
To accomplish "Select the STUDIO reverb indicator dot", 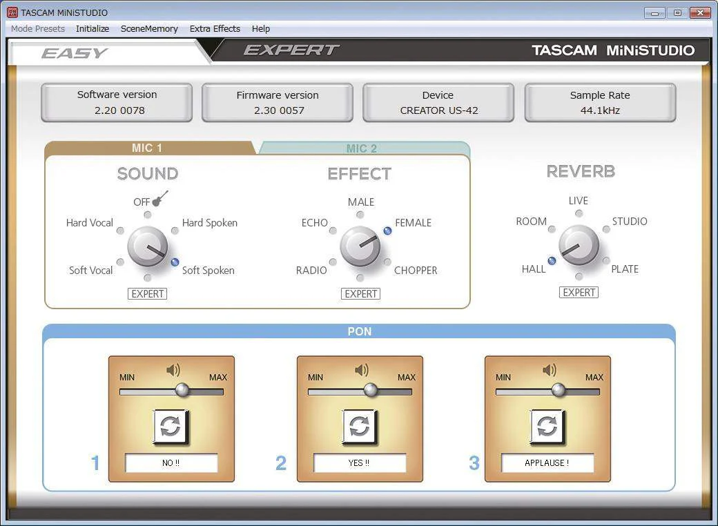I will click(606, 229).
